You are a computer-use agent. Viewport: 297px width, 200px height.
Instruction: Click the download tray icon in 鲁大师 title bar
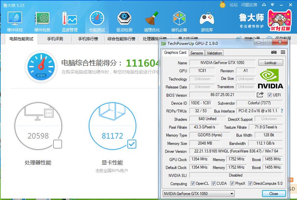click(x=264, y=5)
